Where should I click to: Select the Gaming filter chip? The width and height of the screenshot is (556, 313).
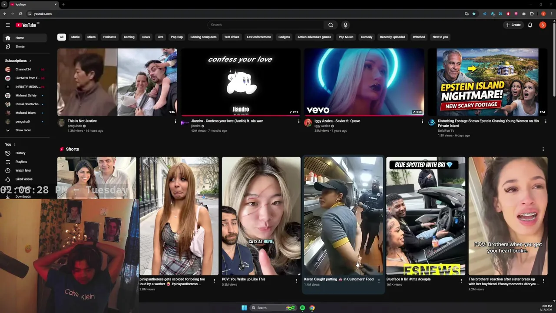(129, 37)
